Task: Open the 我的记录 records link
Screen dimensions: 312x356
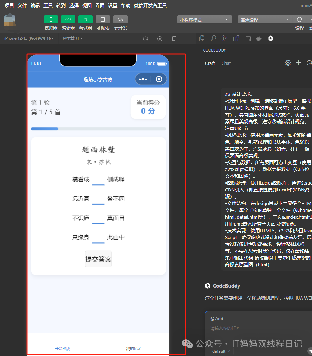Action: tap(134, 348)
